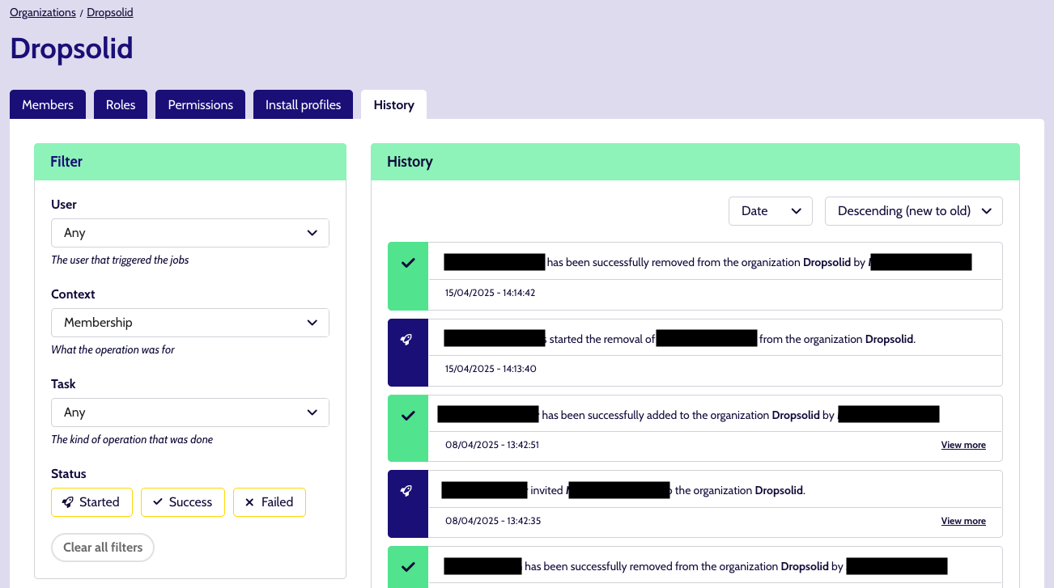Click the timestamp 08/04/2025 - 13:42:35
The width and height of the screenshot is (1054, 588).
click(493, 521)
